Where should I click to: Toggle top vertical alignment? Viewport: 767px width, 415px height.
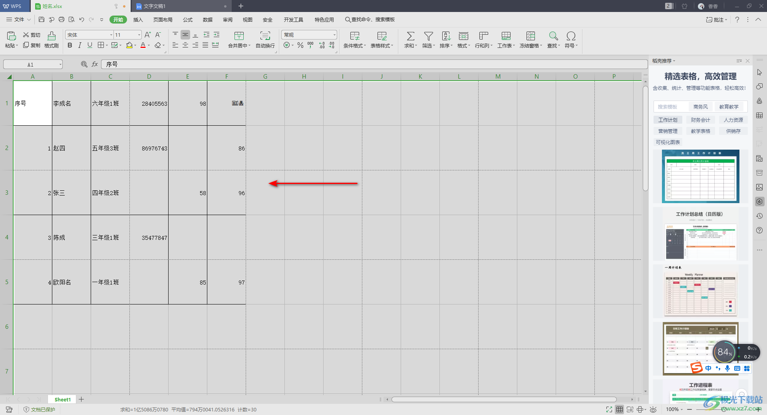[x=175, y=35]
